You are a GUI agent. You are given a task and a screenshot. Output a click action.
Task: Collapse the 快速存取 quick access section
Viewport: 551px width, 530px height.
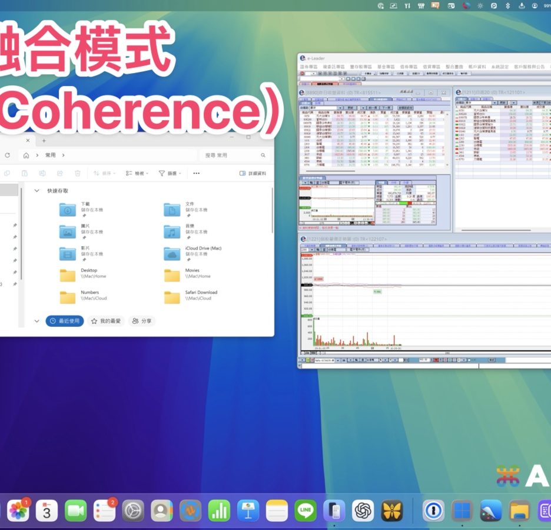[x=37, y=191]
